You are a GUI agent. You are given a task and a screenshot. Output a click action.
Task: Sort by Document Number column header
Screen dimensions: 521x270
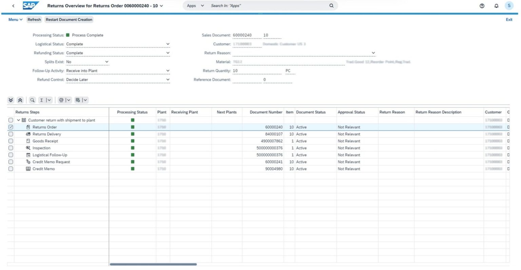pyautogui.click(x=266, y=112)
